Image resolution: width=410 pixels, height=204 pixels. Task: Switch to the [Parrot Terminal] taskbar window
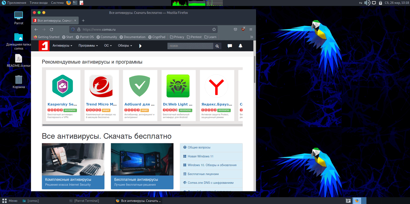(x=84, y=201)
